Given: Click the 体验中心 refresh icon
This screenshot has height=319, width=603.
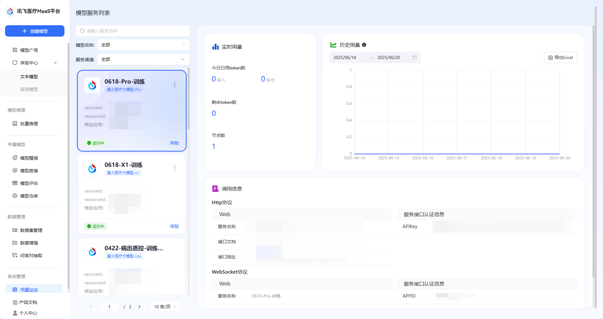Looking at the screenshot, I should [x=15, y=62].
